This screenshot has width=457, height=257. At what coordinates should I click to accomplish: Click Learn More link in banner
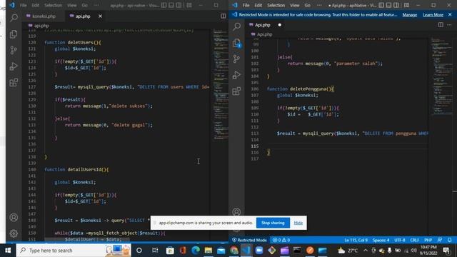[433, 14]
